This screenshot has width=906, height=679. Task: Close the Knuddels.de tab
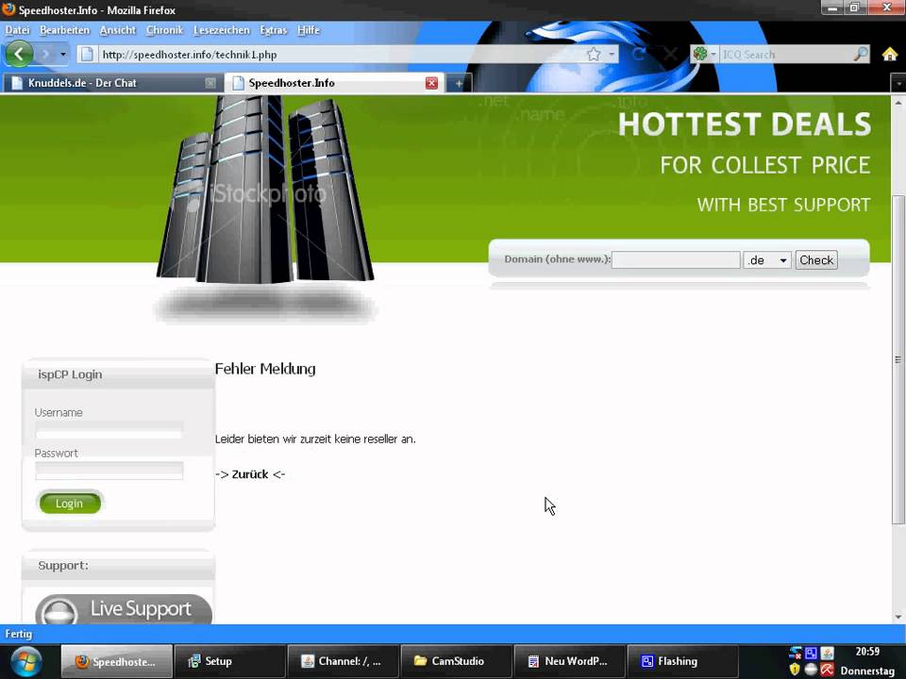(x=210, y=83)
